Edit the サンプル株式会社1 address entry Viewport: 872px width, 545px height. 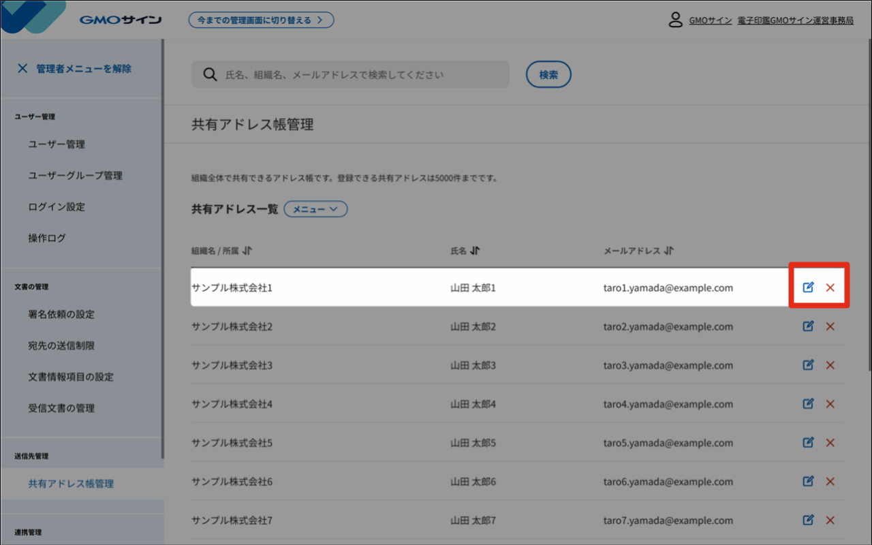coord(808,287)
